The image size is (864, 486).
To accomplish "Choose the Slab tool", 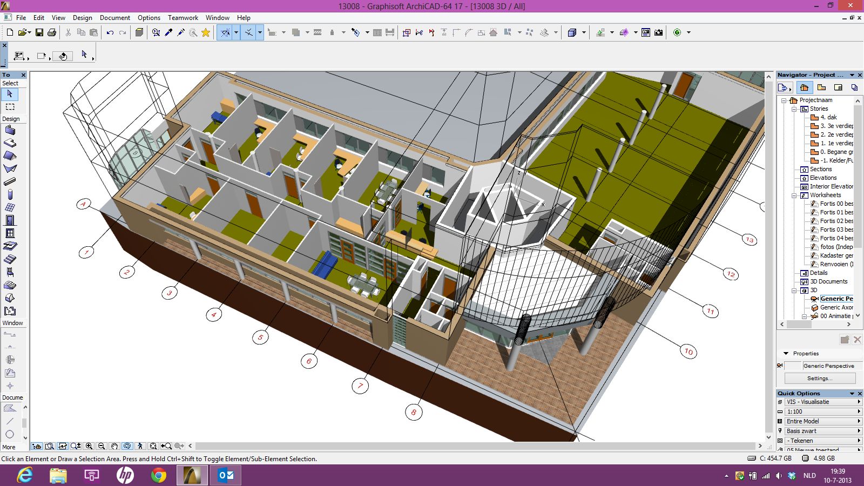I will coord(10,143).
